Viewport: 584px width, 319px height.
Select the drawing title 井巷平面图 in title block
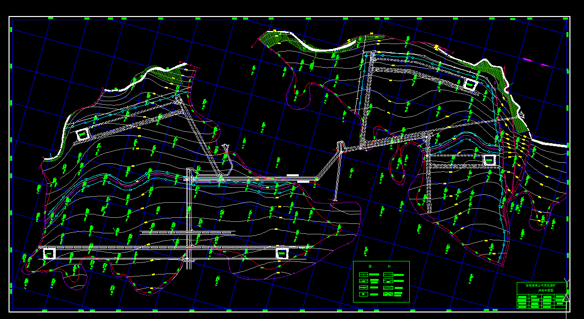click(546, 290)
